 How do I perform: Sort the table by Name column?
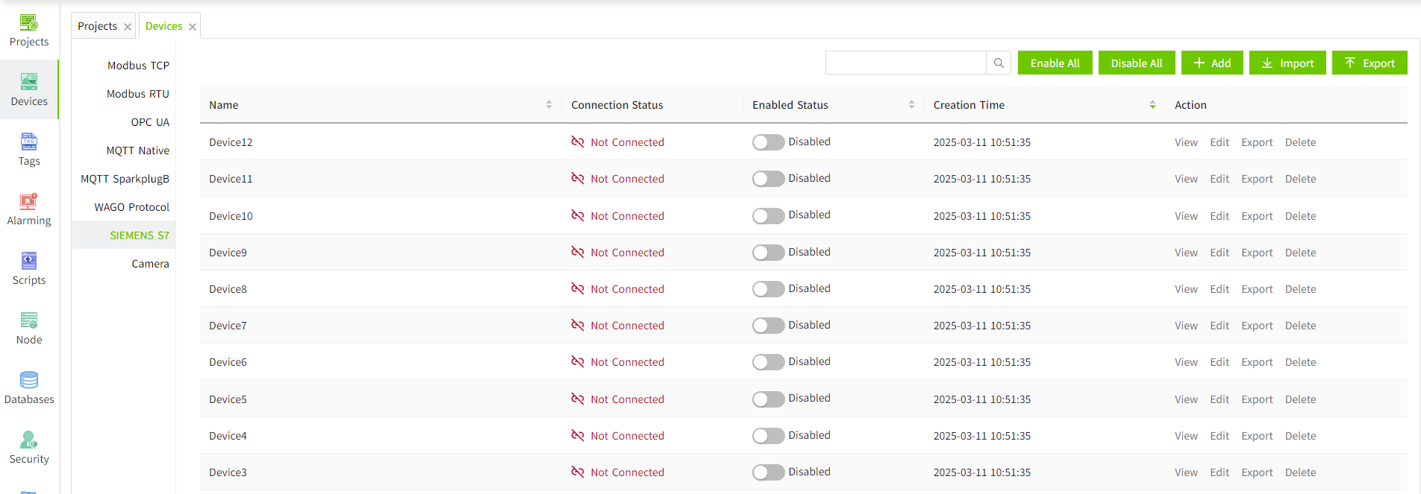point(549,105)
